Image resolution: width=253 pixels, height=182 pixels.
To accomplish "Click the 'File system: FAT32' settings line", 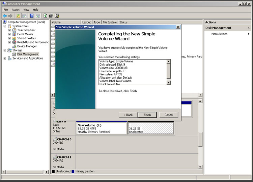I will coord(111,74).
